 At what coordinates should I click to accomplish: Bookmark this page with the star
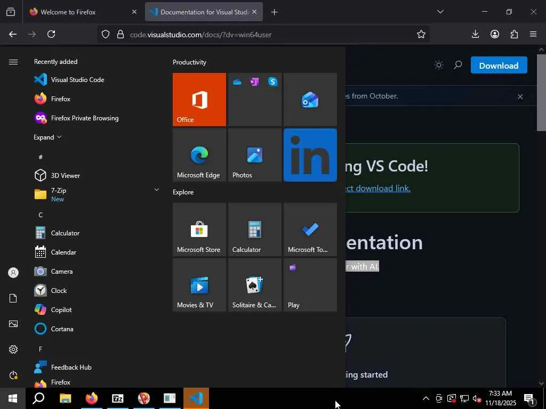(x=421, y=34)
